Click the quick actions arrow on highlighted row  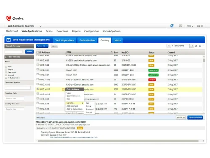pyautogui.click(x=63, y=89)
